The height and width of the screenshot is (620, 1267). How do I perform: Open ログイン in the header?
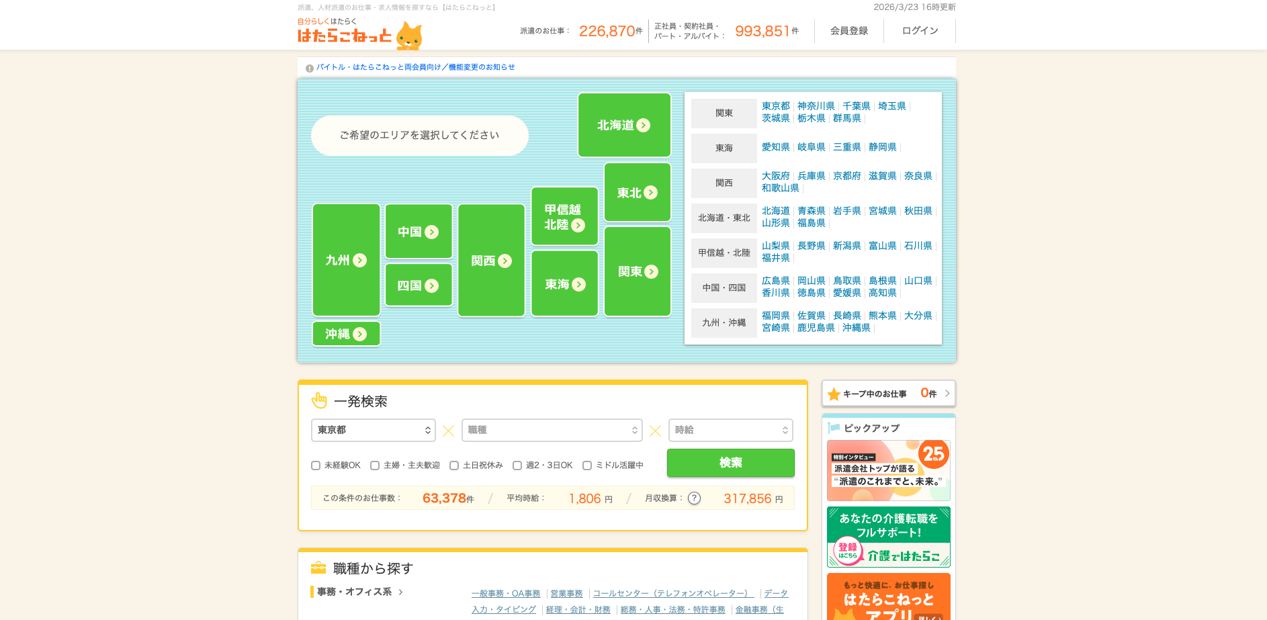click(x=920, y=31)
